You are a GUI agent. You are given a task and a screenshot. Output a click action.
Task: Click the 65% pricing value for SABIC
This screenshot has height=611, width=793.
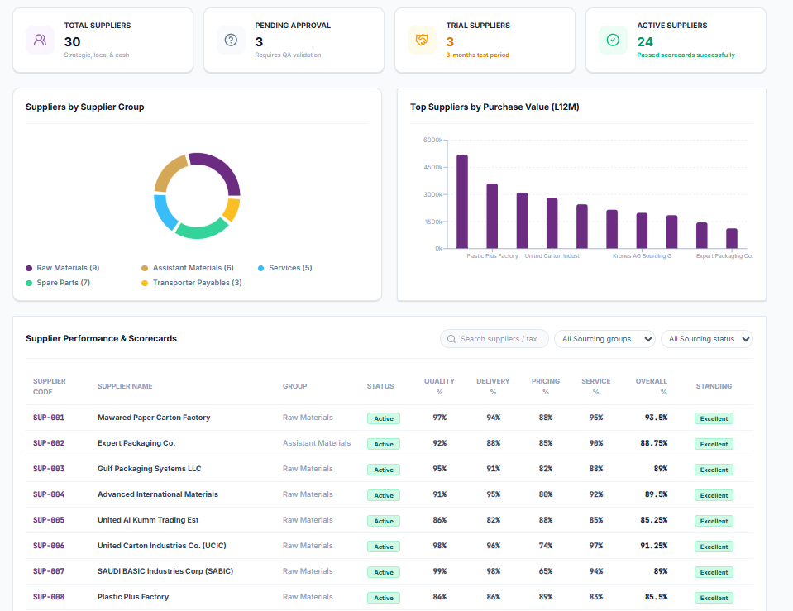click(546, 571)
